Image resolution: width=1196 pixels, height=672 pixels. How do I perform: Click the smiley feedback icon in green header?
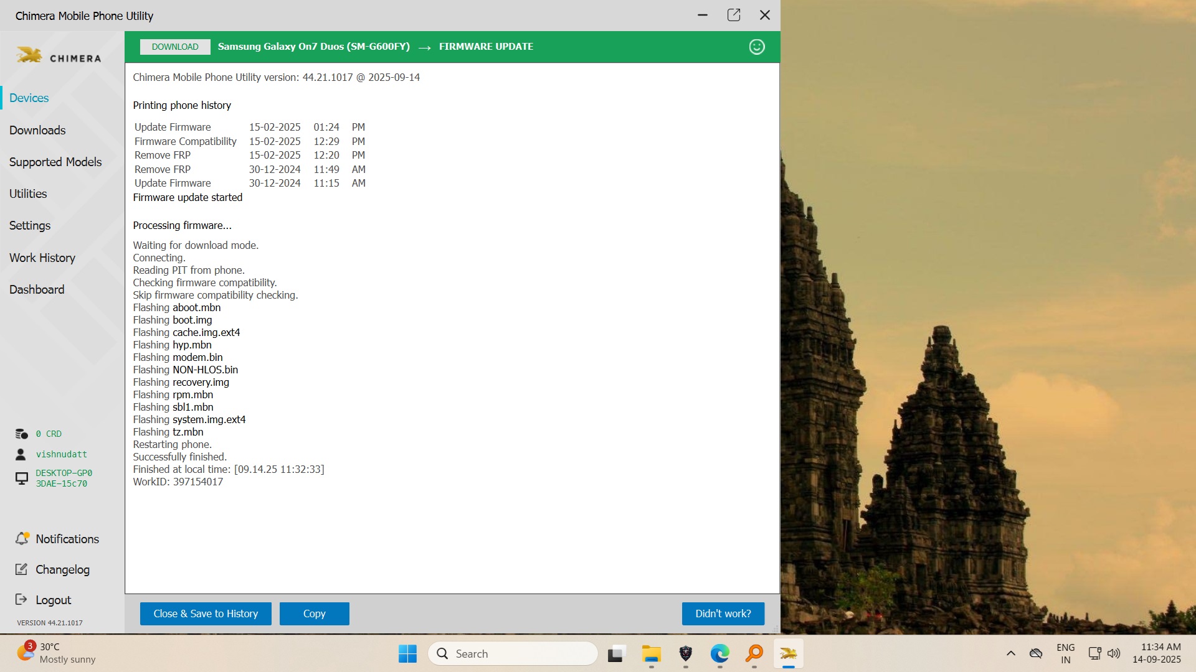(x=756, y=47)
